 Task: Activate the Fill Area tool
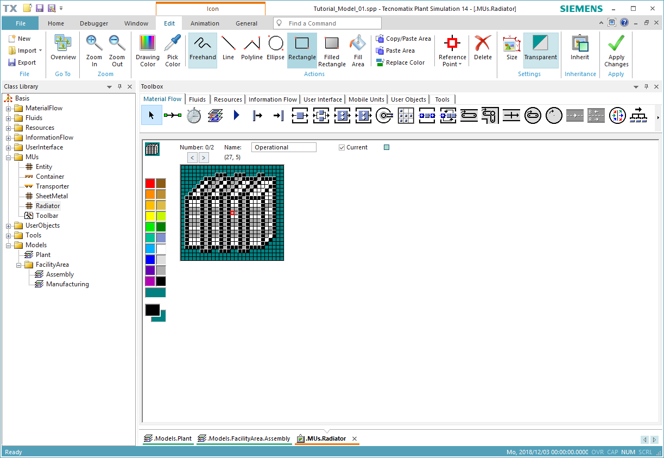click(357, 50)
